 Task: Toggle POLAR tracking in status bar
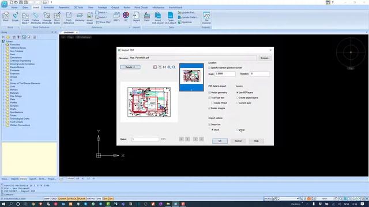[x=82, y=199]
